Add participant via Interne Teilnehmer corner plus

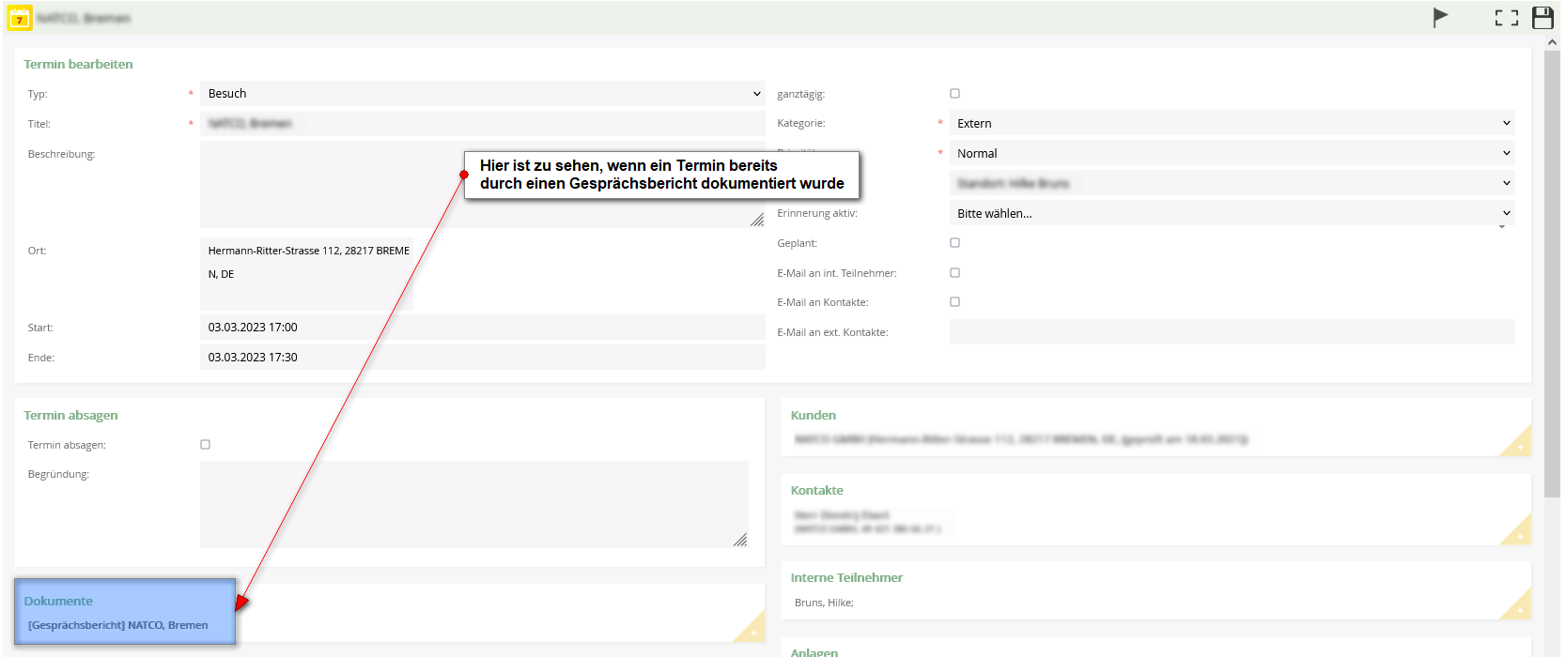pyautogui.click(x=1519, y=609)
